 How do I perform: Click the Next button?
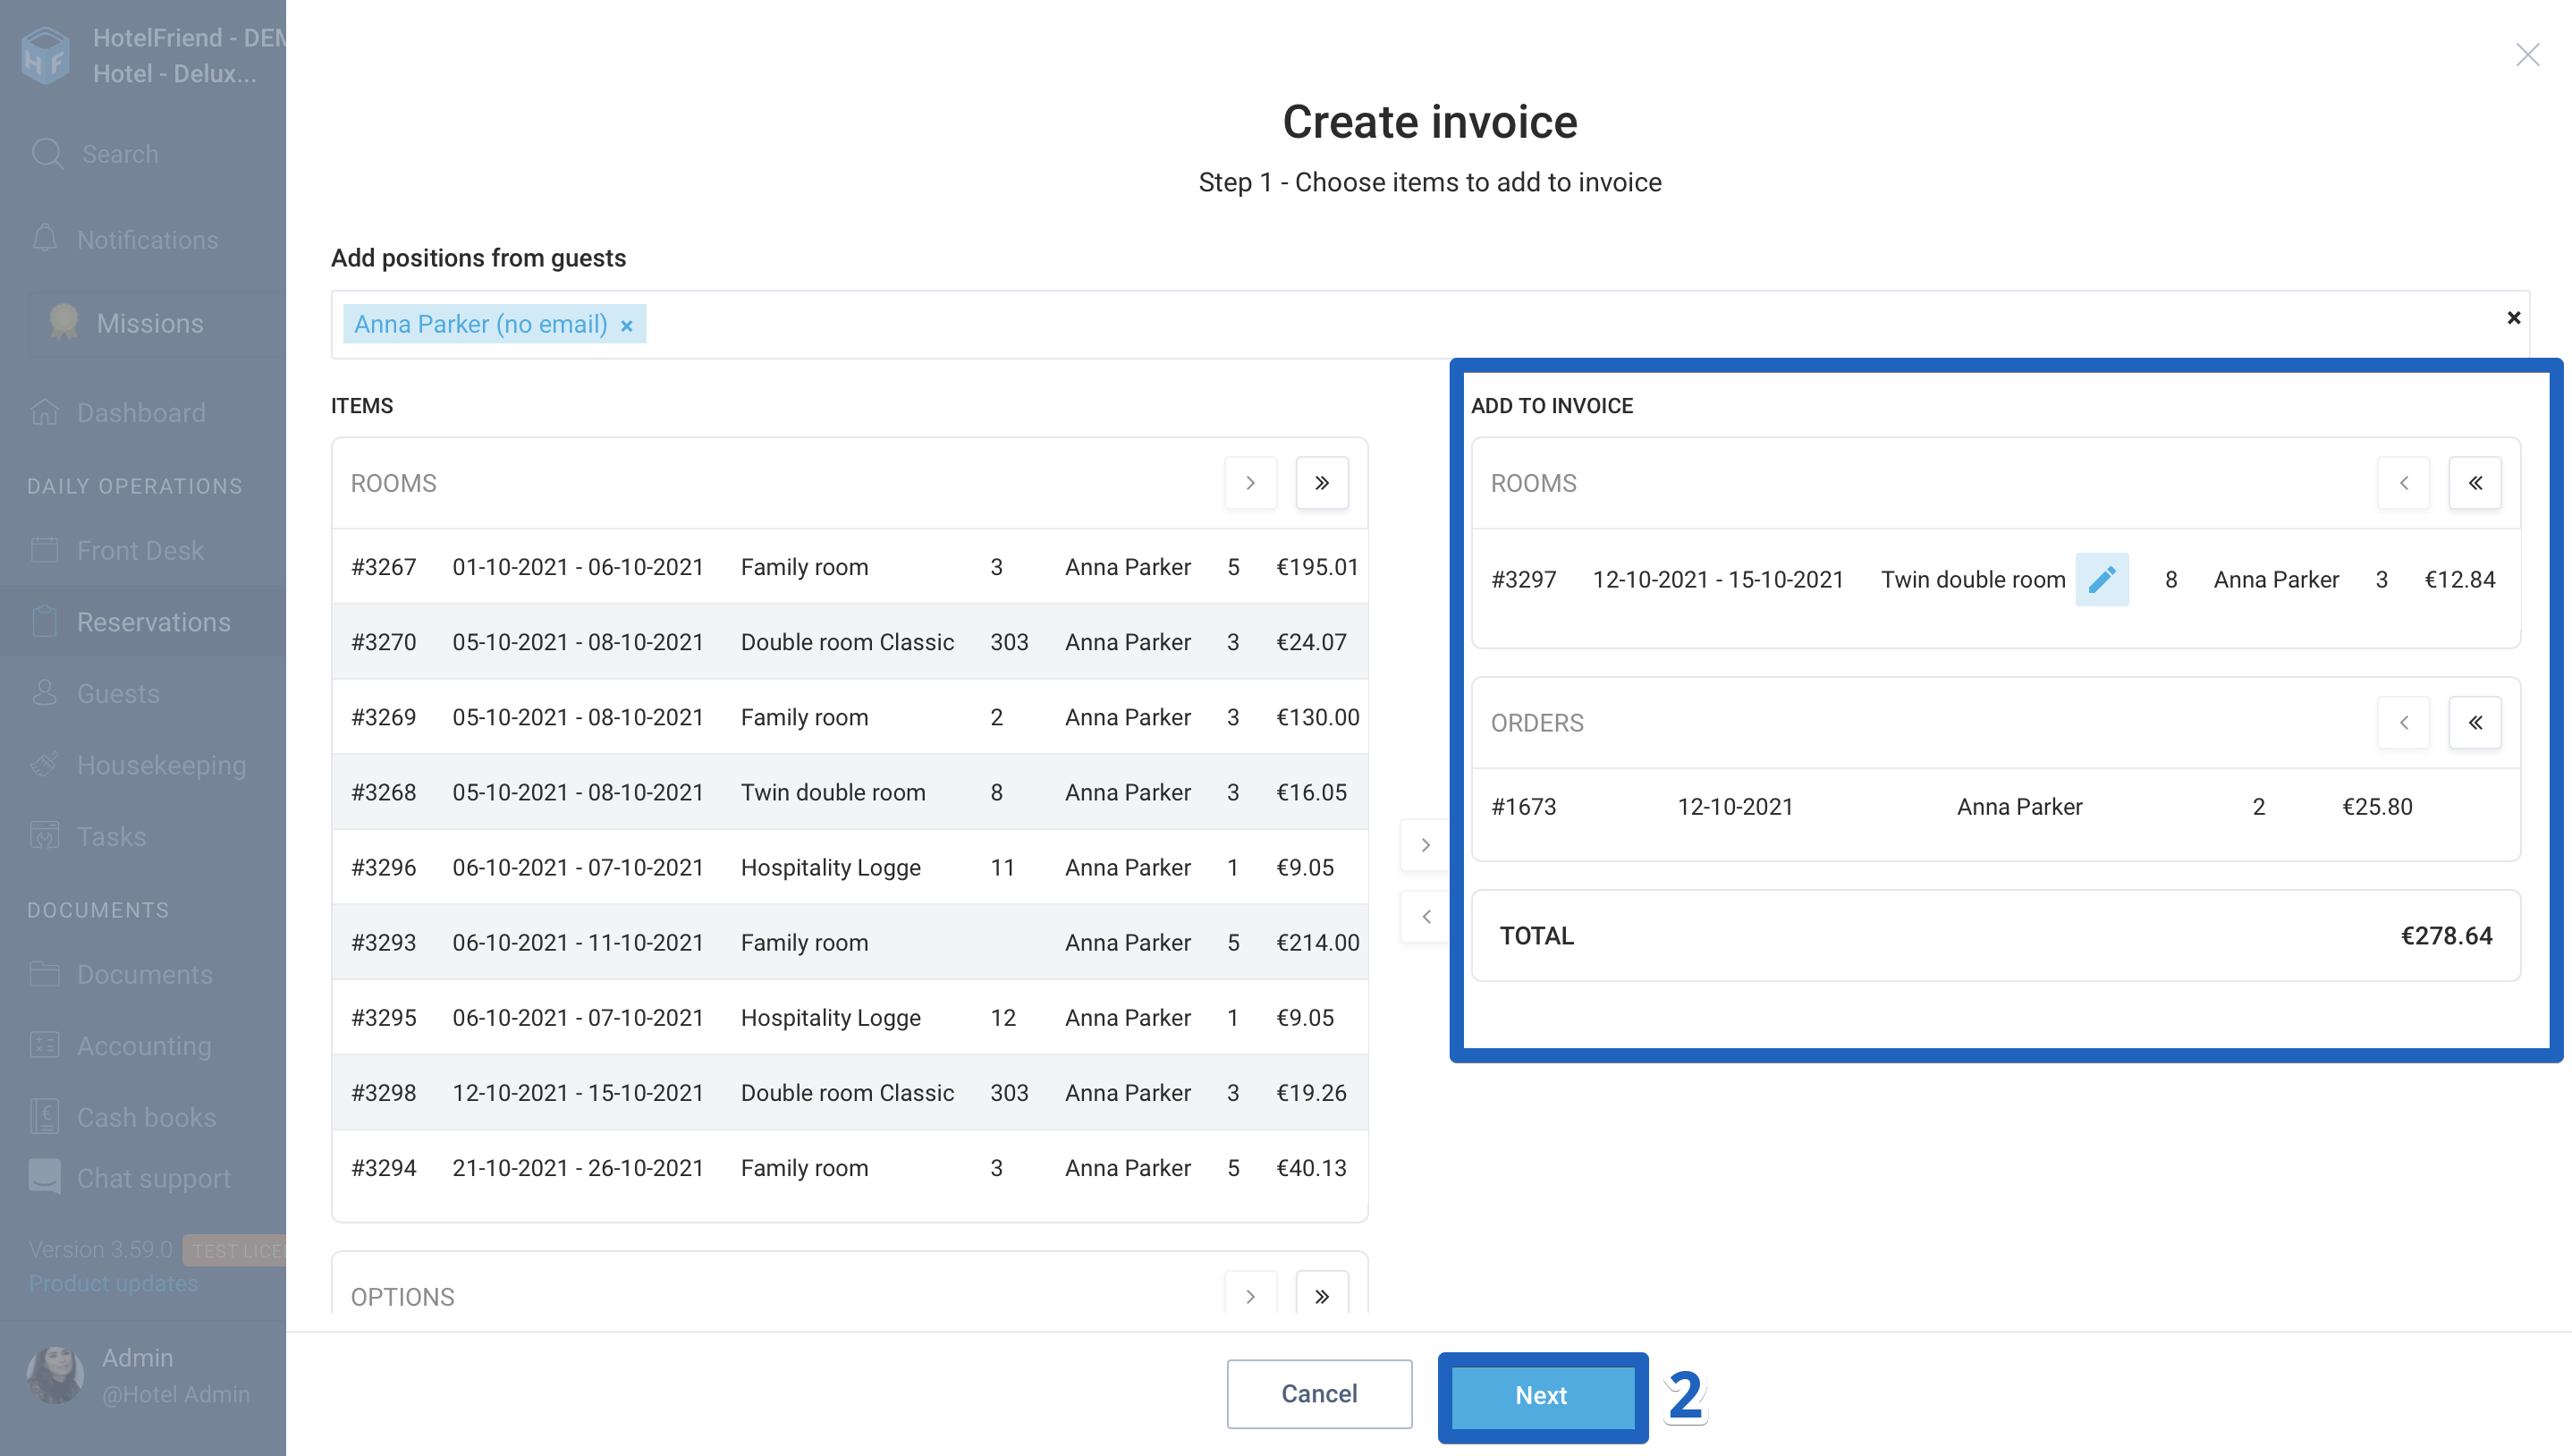click(1540, 1396)
